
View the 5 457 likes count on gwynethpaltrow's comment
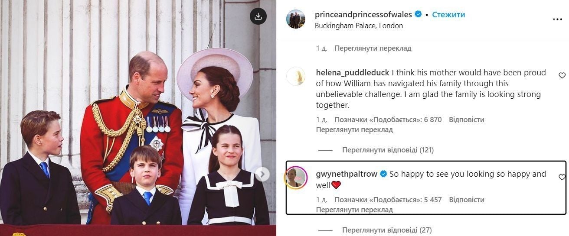coord(388,200)
